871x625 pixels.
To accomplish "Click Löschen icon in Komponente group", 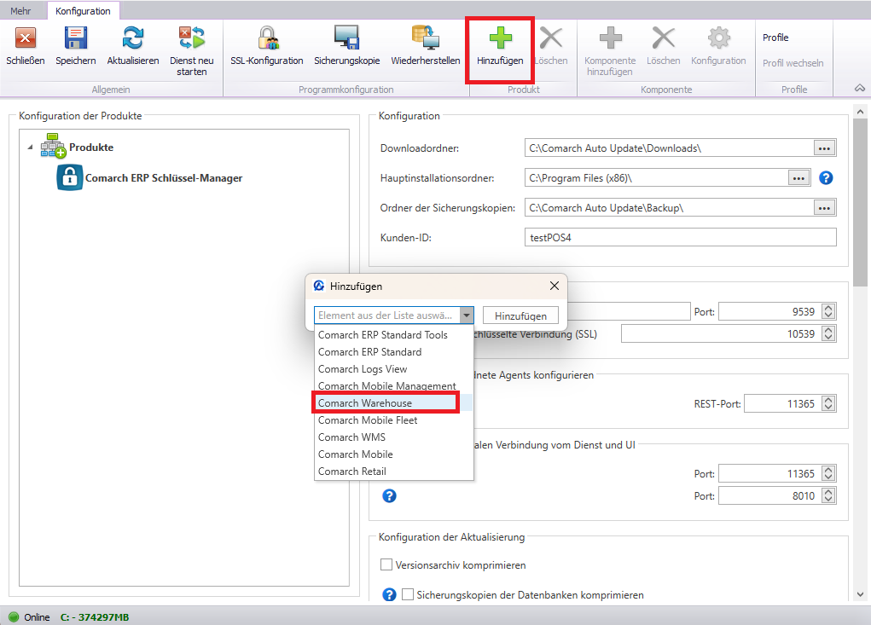I will pyautogui.click(x=663, y=38).
